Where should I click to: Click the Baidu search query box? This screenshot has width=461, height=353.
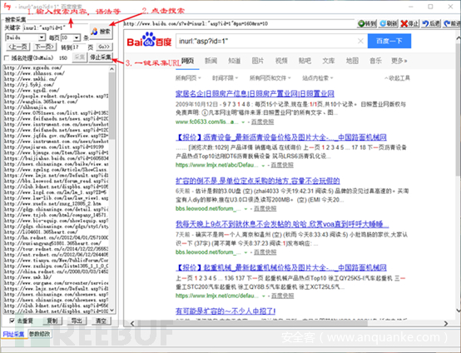[x=271, y=41]
